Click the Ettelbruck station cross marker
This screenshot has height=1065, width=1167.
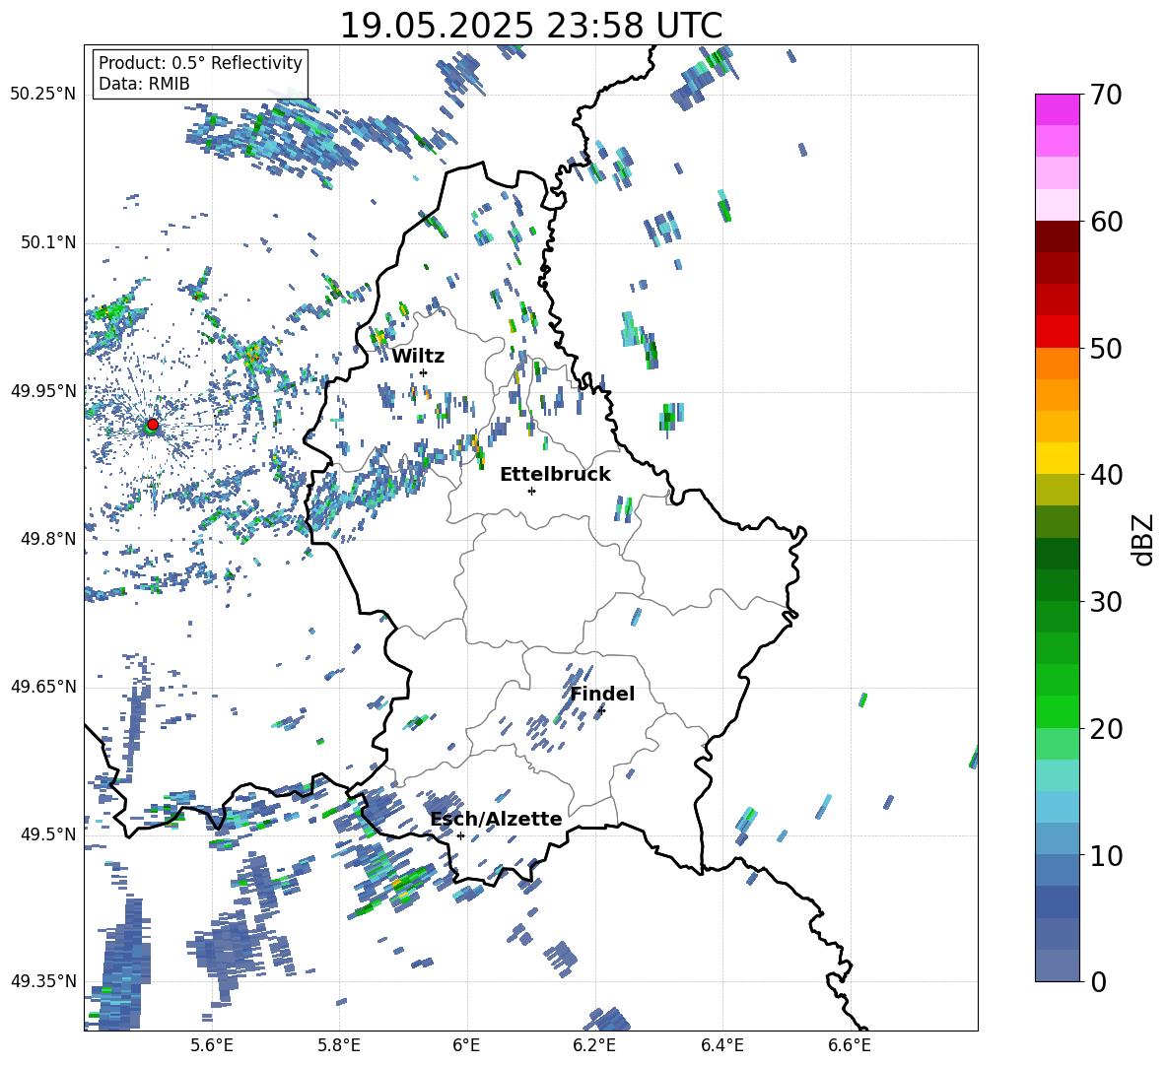(531, 491)
